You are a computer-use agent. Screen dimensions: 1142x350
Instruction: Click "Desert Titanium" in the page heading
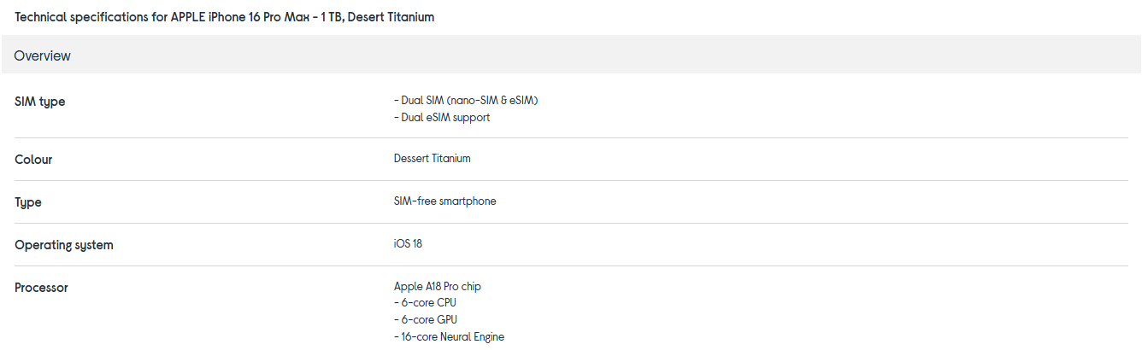tap(392, 17)
